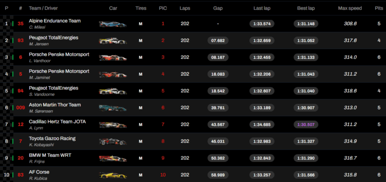
Task: Click the Team / Driver column header
Action: 43,8
